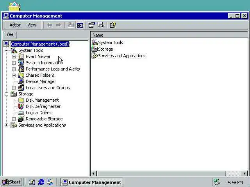Expand Local Users and Groups node
Viewport: 250px width, 187px height.
14,88
